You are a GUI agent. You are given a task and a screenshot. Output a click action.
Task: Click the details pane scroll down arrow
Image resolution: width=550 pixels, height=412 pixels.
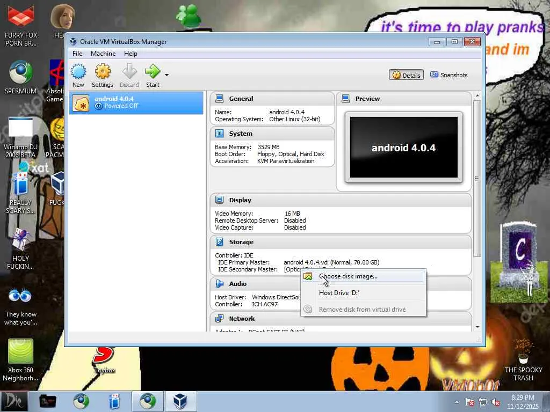tap(477, 327)
